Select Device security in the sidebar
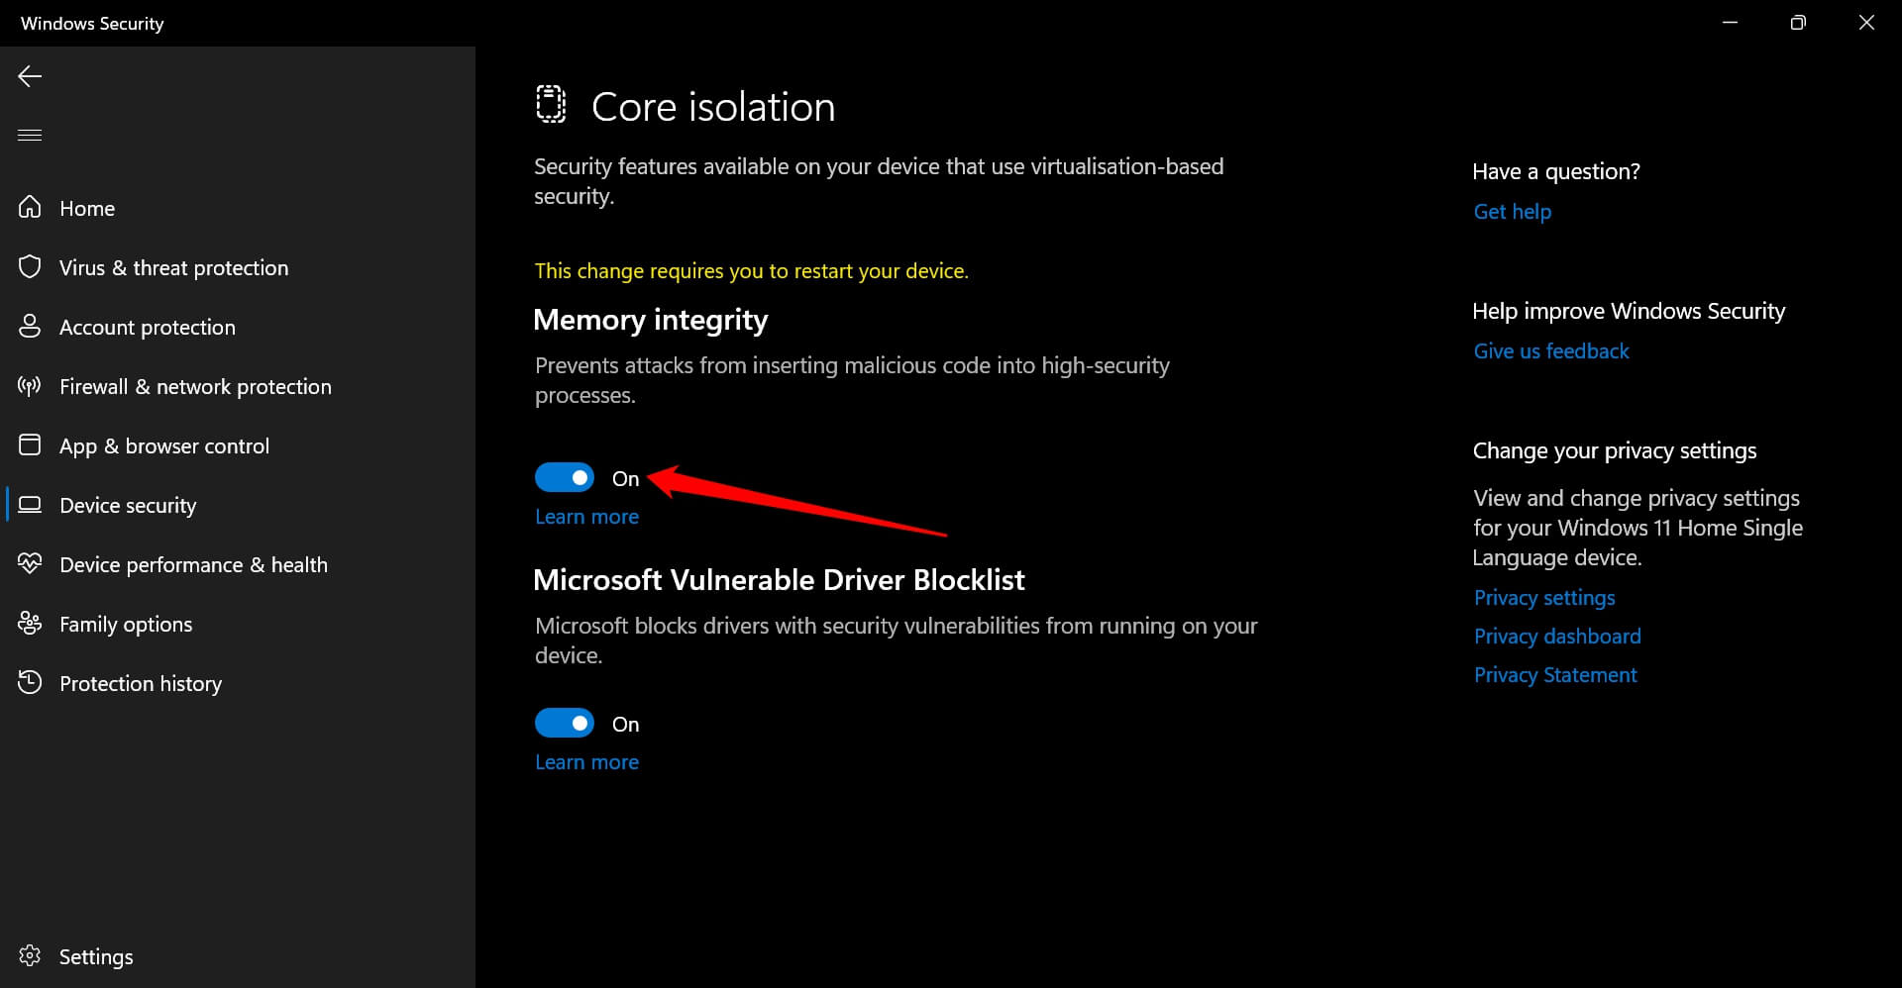 pos(128,505)
